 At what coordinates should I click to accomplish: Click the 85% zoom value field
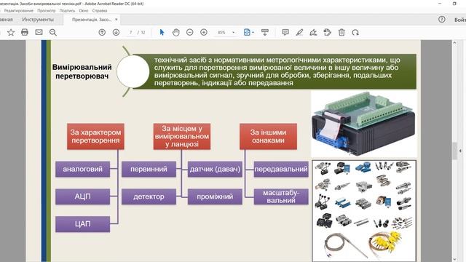coord(221,32)
